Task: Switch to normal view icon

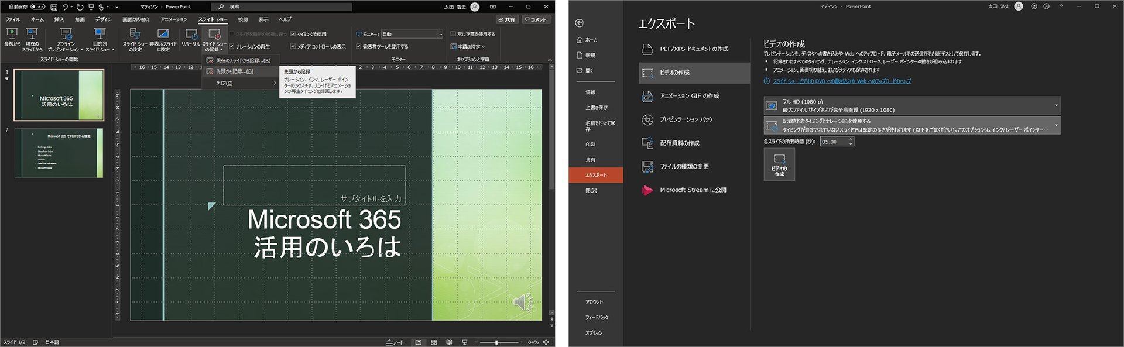Action: (418, 342)
